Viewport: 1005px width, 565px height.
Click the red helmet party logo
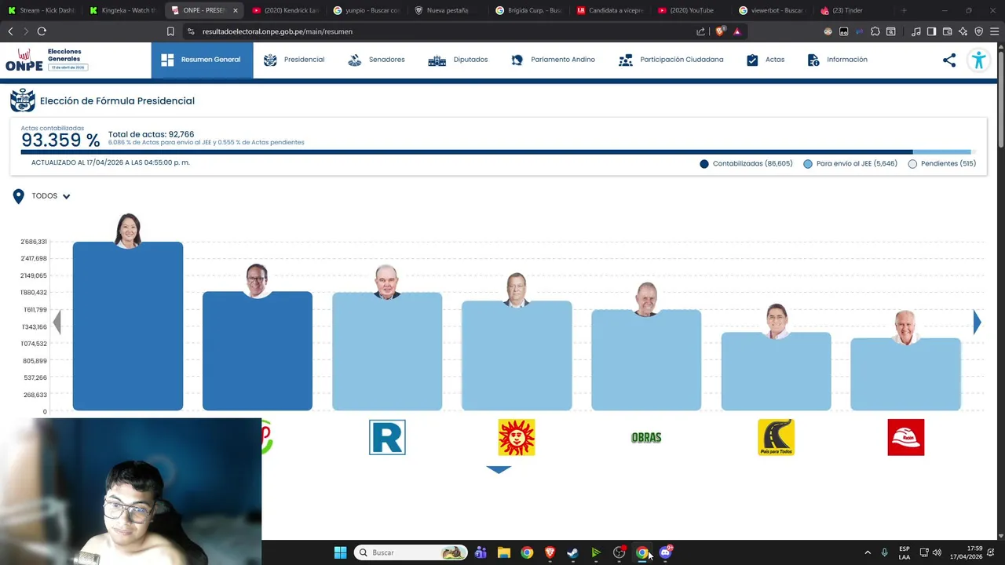[x=905, y=437]
